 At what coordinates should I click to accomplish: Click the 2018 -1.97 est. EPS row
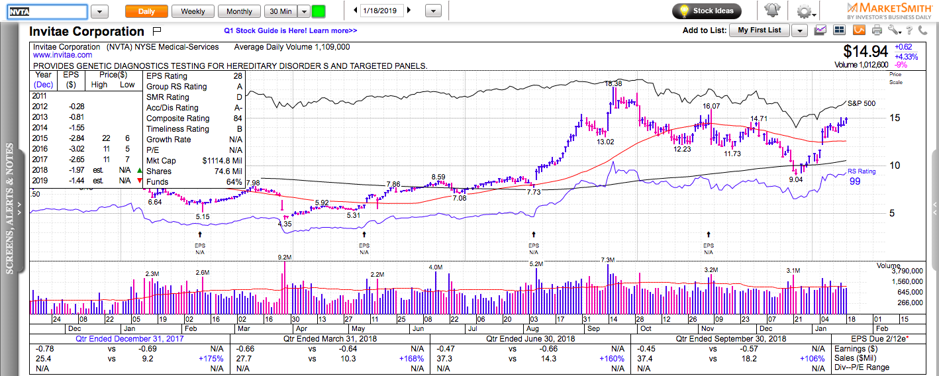[87, 171]
